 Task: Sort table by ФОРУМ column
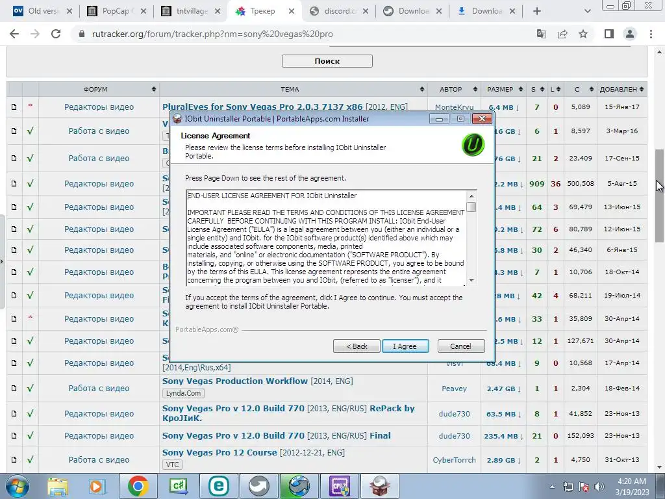pos(99,89)
